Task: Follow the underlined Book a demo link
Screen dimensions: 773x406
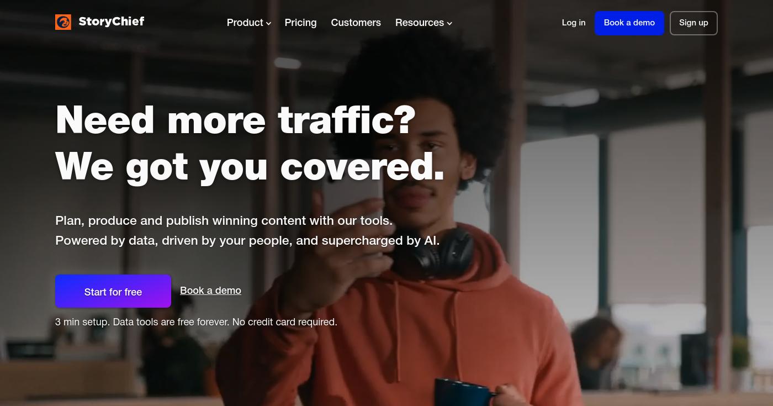Action: pos(210,291)
